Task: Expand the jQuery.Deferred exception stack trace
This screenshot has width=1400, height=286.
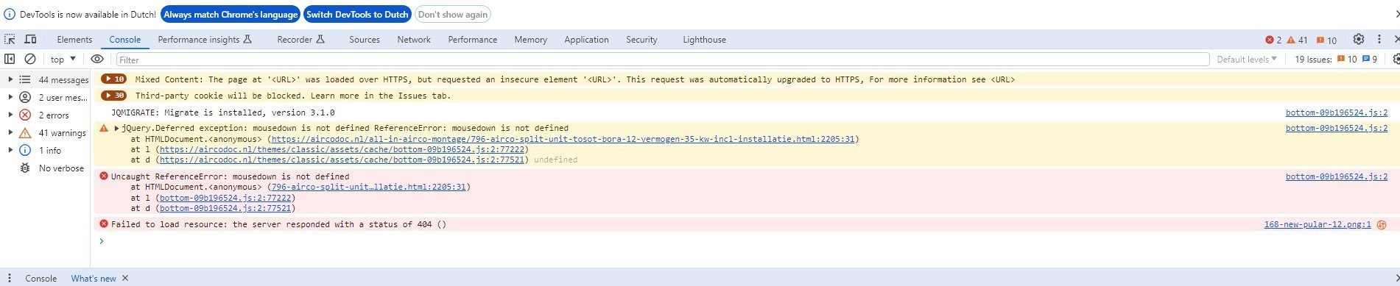Action: pos(116,128)
